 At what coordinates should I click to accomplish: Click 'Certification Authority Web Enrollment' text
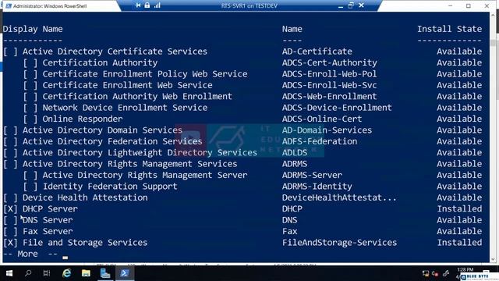click(x=137, y=97)
